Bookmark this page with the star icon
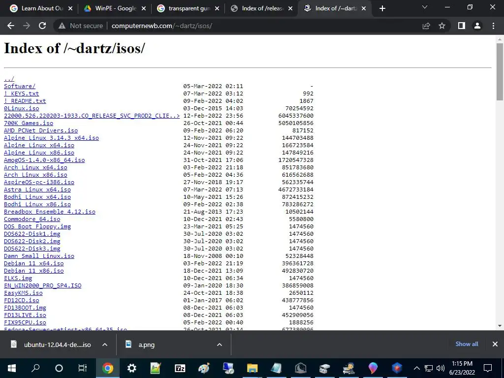 click(442, 26)
